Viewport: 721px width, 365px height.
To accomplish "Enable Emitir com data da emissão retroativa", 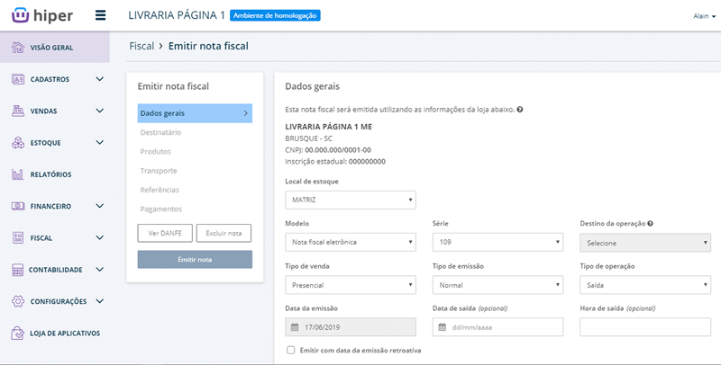I will (x=289, y=351).
